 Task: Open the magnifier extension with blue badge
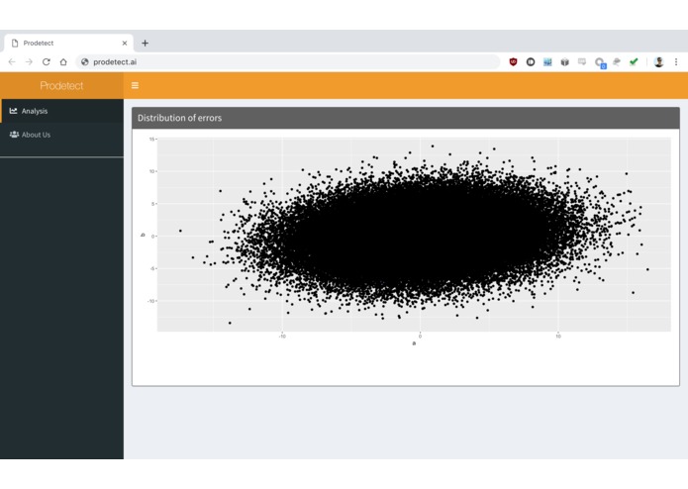600,62
